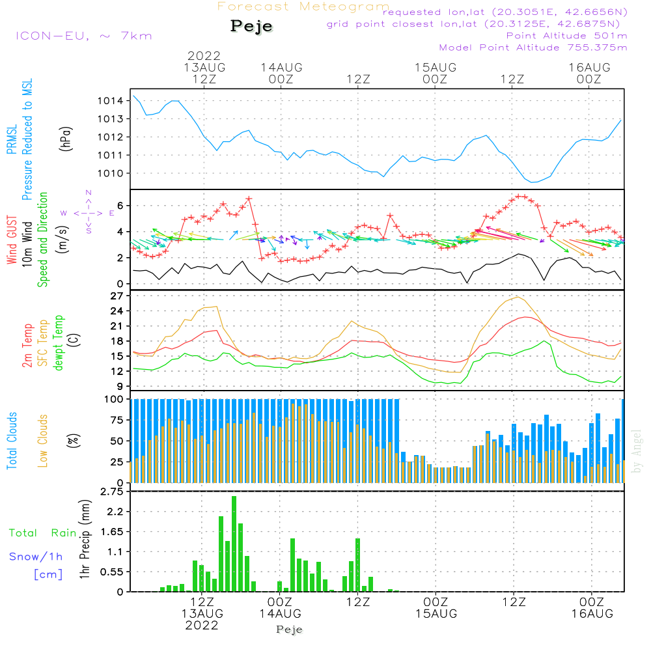The width and height of the screenshot is (651, 651).
Task: Click the "100" cloud cover axis value
Action: 114,400
